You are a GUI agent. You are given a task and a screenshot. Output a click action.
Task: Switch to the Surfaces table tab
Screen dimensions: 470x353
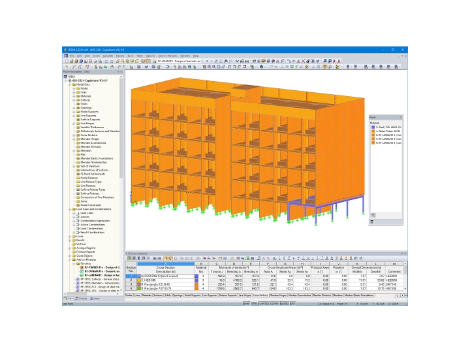point(158,295)
